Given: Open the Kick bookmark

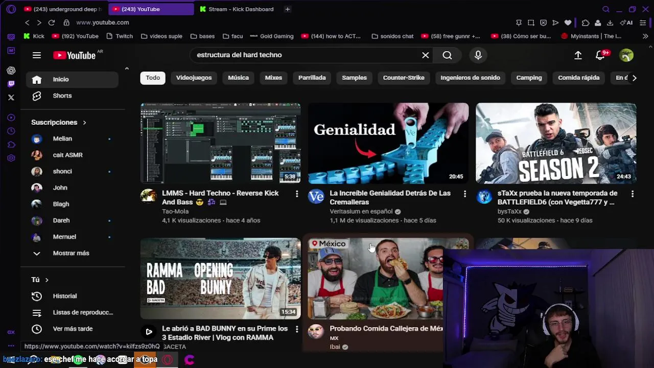Looking at the screenshot, I should tap(34, 36).
